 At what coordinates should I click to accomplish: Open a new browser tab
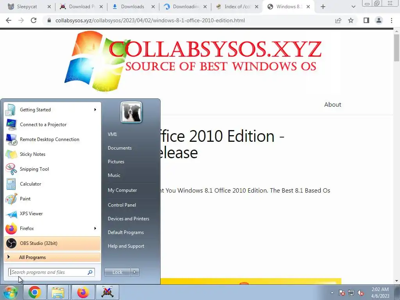point(323,7)
